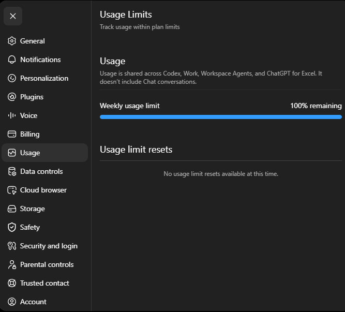Click the Cloud browser icon

(12, 190)
